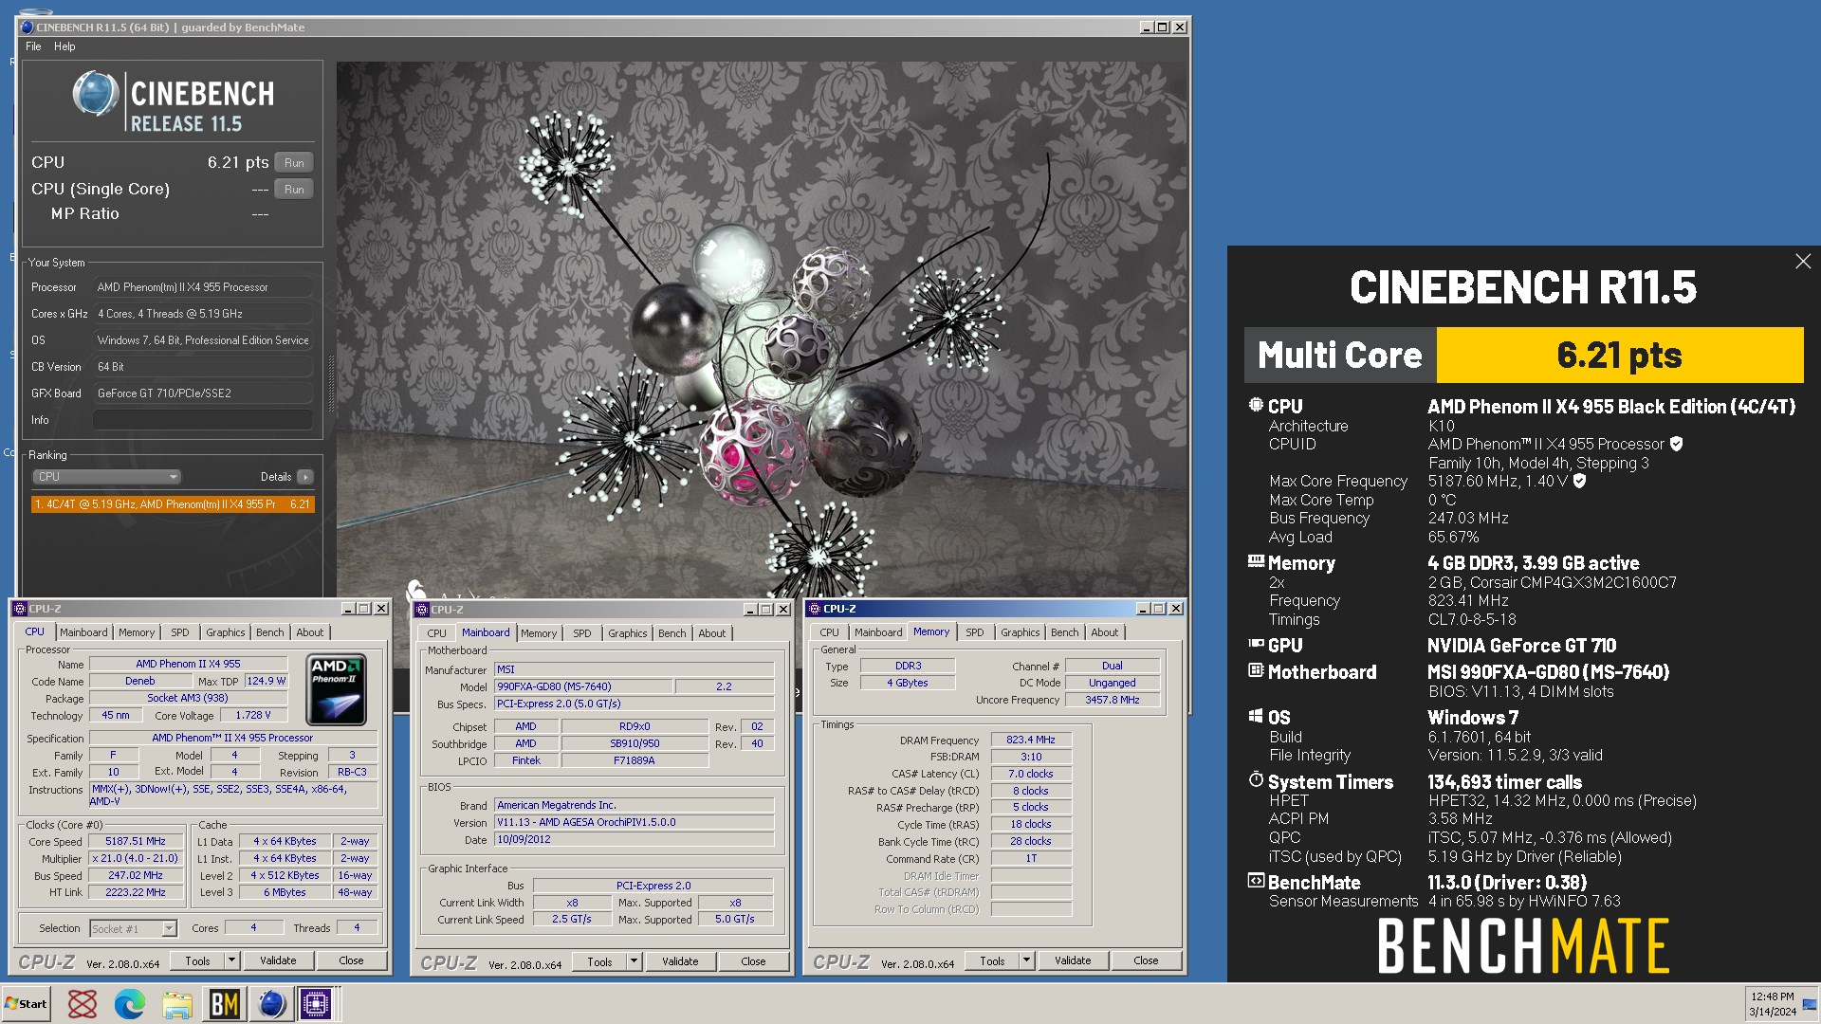Click the HT Link 2223.22 MHz value

136,893
